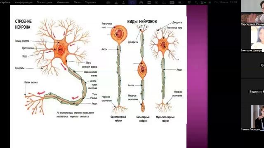Open the Справка menu
264x148 pixels.
tap(90, 2)
